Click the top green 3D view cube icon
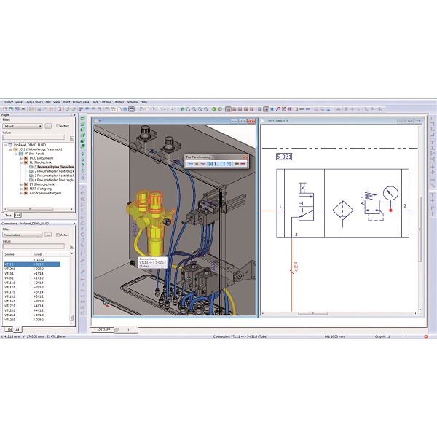 tap(84, 119)
